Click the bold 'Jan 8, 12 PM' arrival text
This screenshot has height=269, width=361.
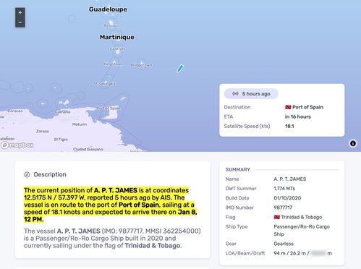coord(111,215)
